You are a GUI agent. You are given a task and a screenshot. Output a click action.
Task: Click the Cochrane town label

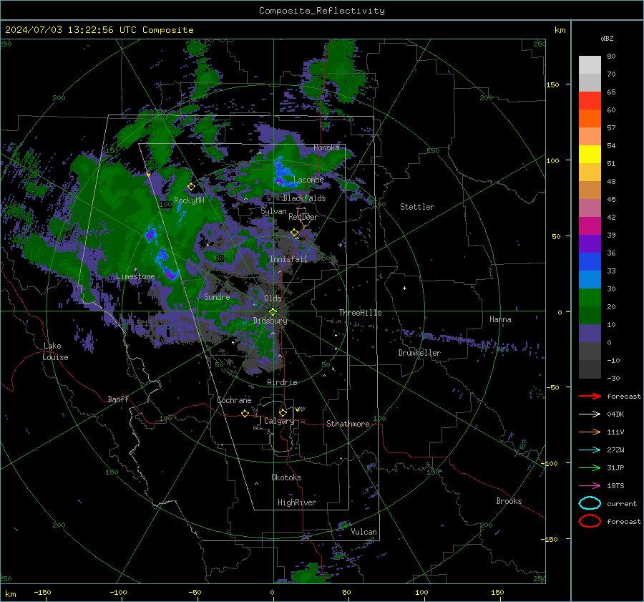click(x=234, y=400)
